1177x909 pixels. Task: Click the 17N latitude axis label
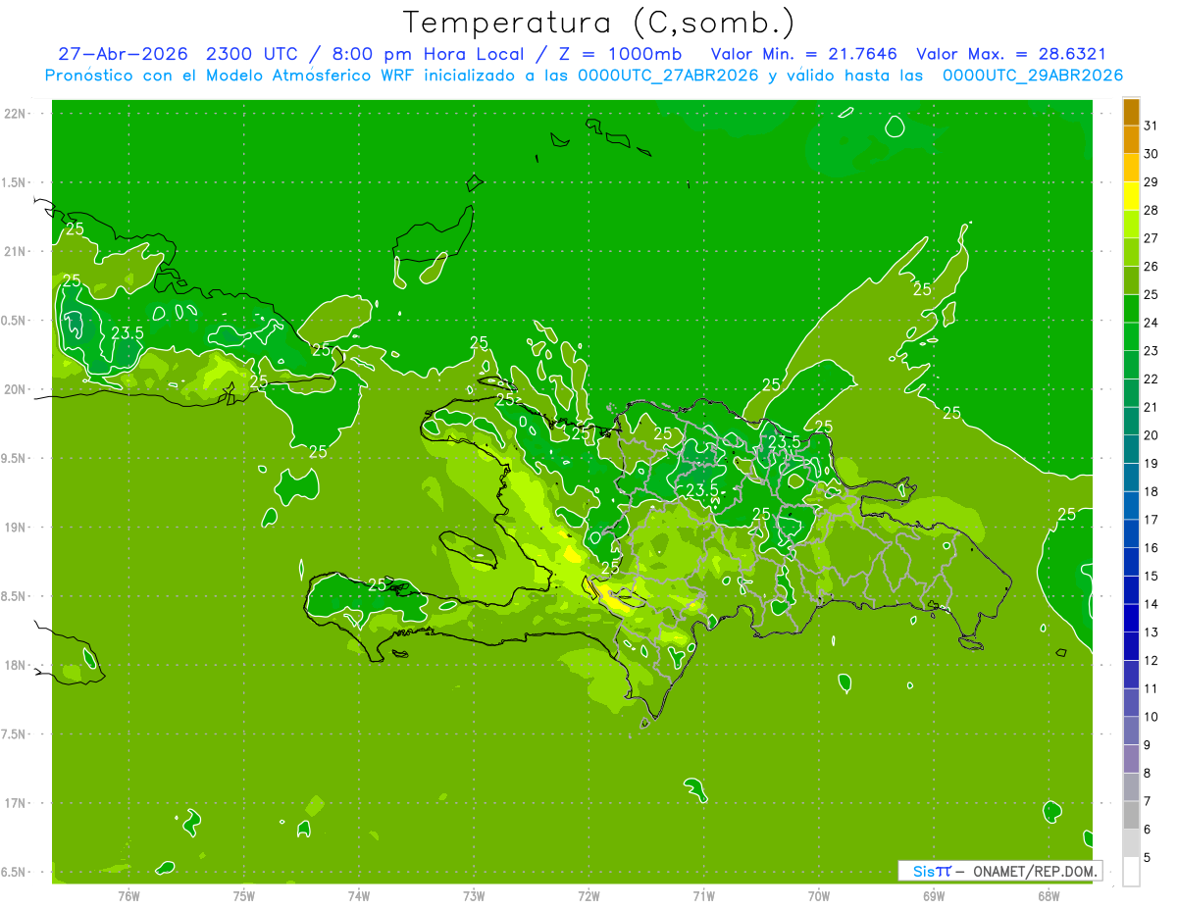tap(16, 803)
